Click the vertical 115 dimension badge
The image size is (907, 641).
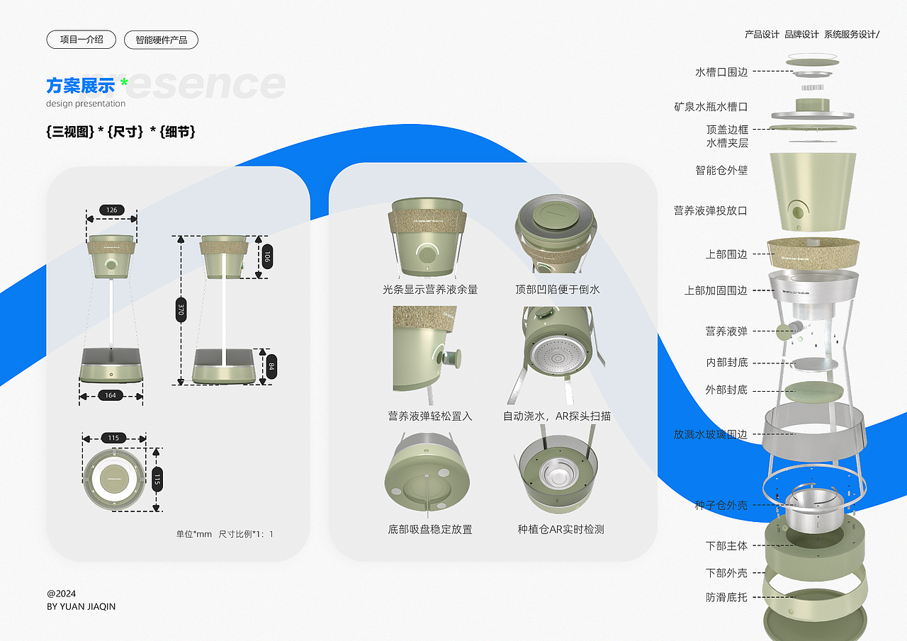pos(157,479)
